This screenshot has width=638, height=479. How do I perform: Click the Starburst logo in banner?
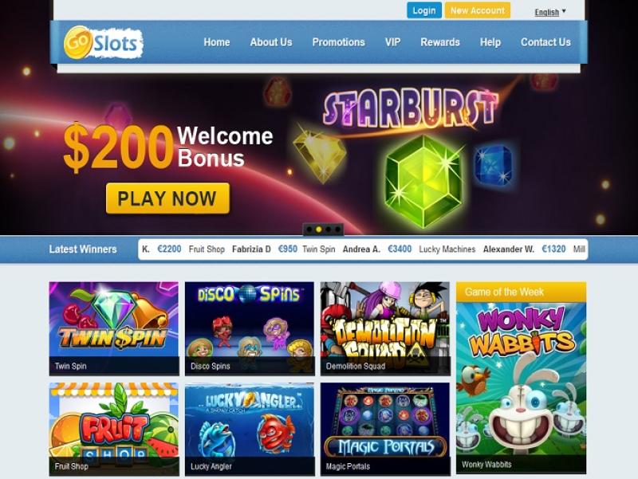[410, 108]
